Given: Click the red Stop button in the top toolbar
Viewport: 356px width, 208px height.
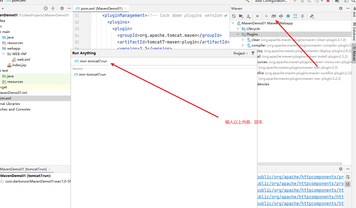Looking at the screenshot, I should coord(328,1).
